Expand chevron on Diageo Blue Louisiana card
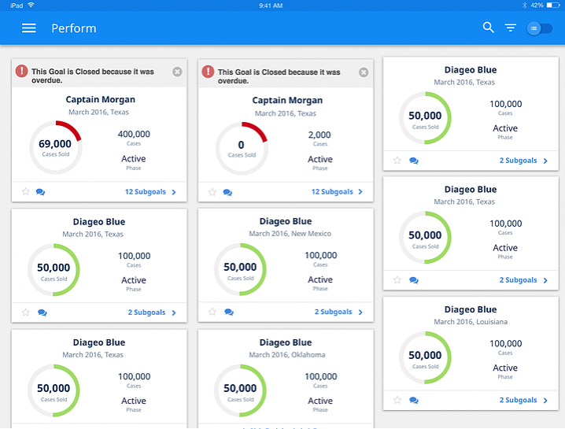This screenshot has height=429, width=565. pos(545,401)
